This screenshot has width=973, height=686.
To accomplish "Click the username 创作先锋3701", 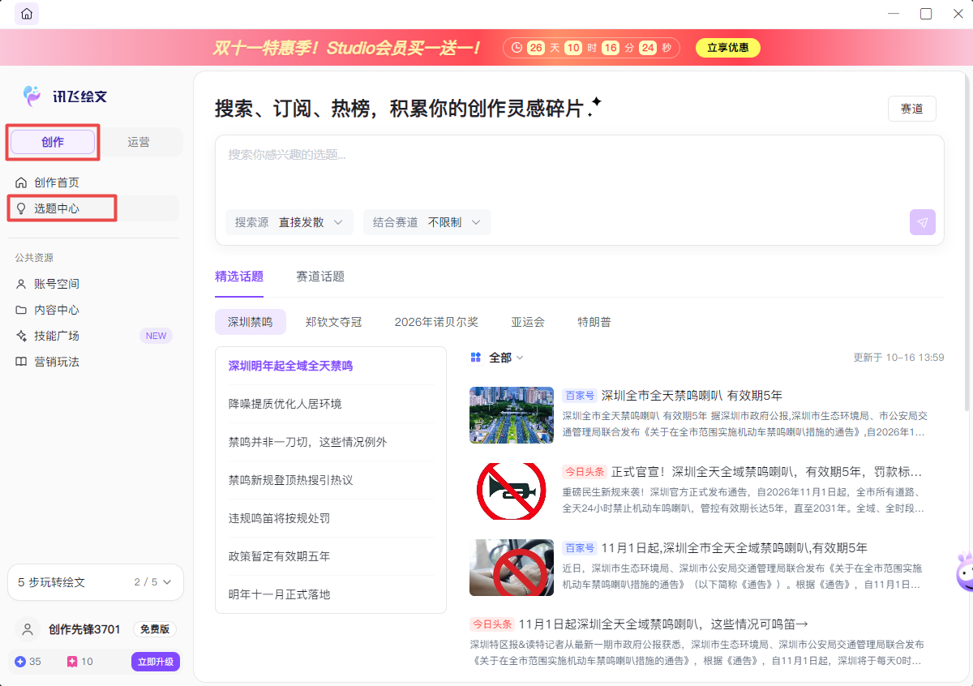I will pyautogui.click(x=84, y=629).
